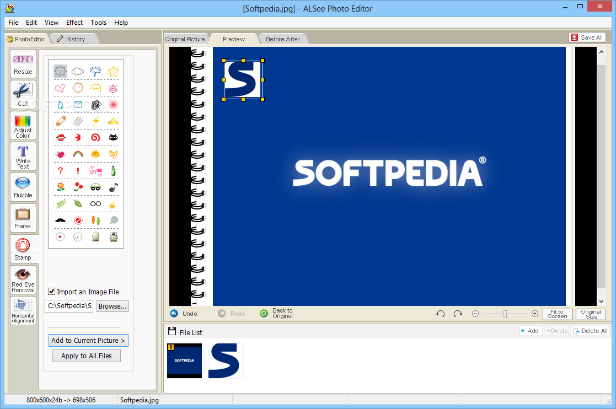Select the Stamp tool

coord(23,249)
